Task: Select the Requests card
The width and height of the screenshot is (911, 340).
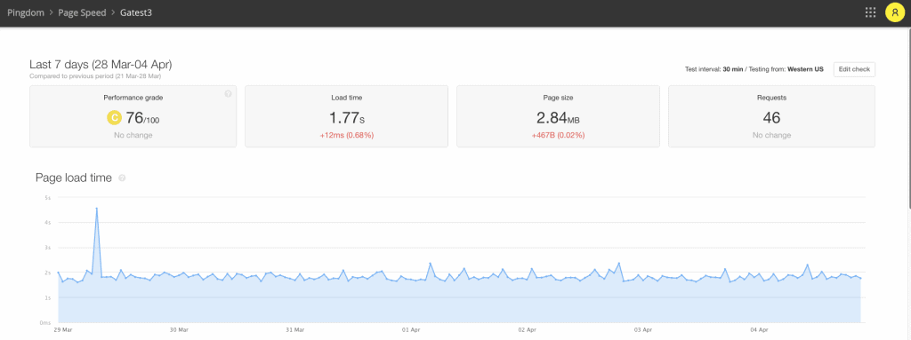Action: 771,116
